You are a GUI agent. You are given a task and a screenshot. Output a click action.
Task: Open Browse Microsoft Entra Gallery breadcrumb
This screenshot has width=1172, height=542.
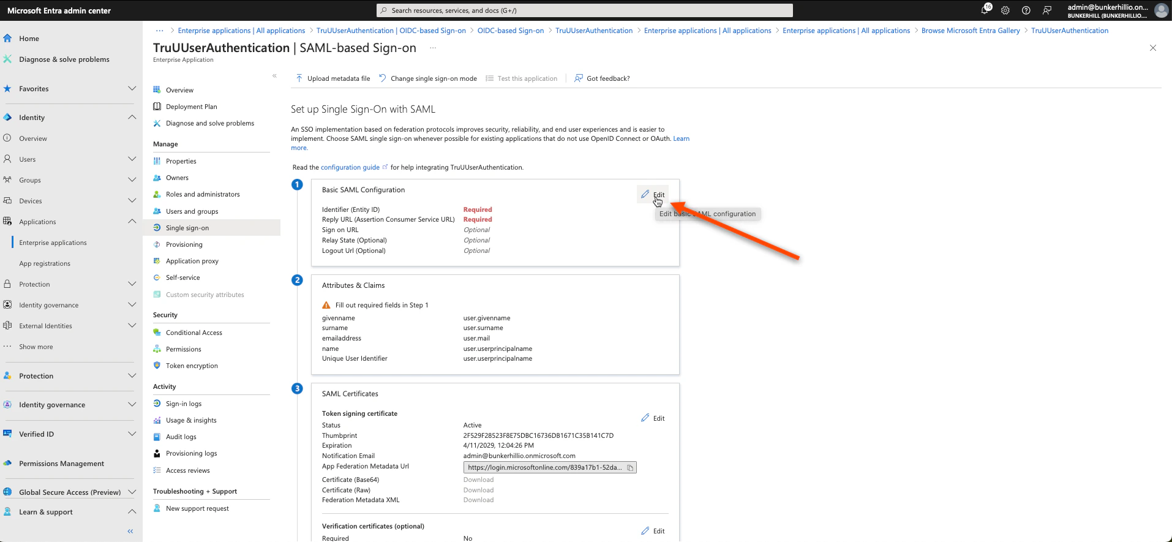[x=971, y=31]
